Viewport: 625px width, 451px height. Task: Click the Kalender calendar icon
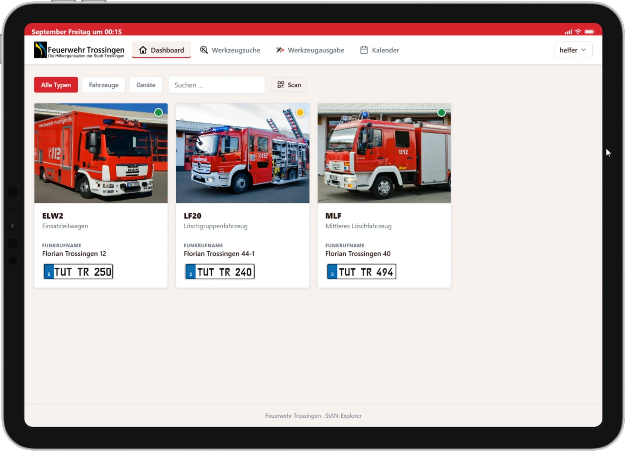click(364, 50)
